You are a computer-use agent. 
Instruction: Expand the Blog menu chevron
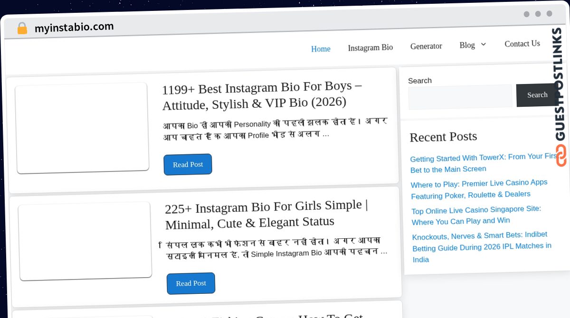coord(484,45)
